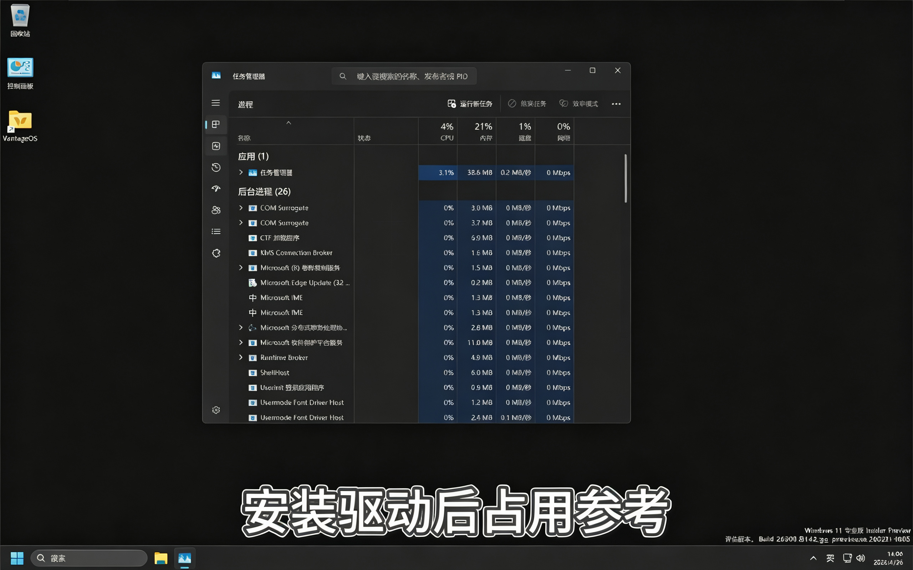Expand the COM Surrogate row using 3.7 MB
Viewport: 913px width, 570px height.
[x=241, y=223]
